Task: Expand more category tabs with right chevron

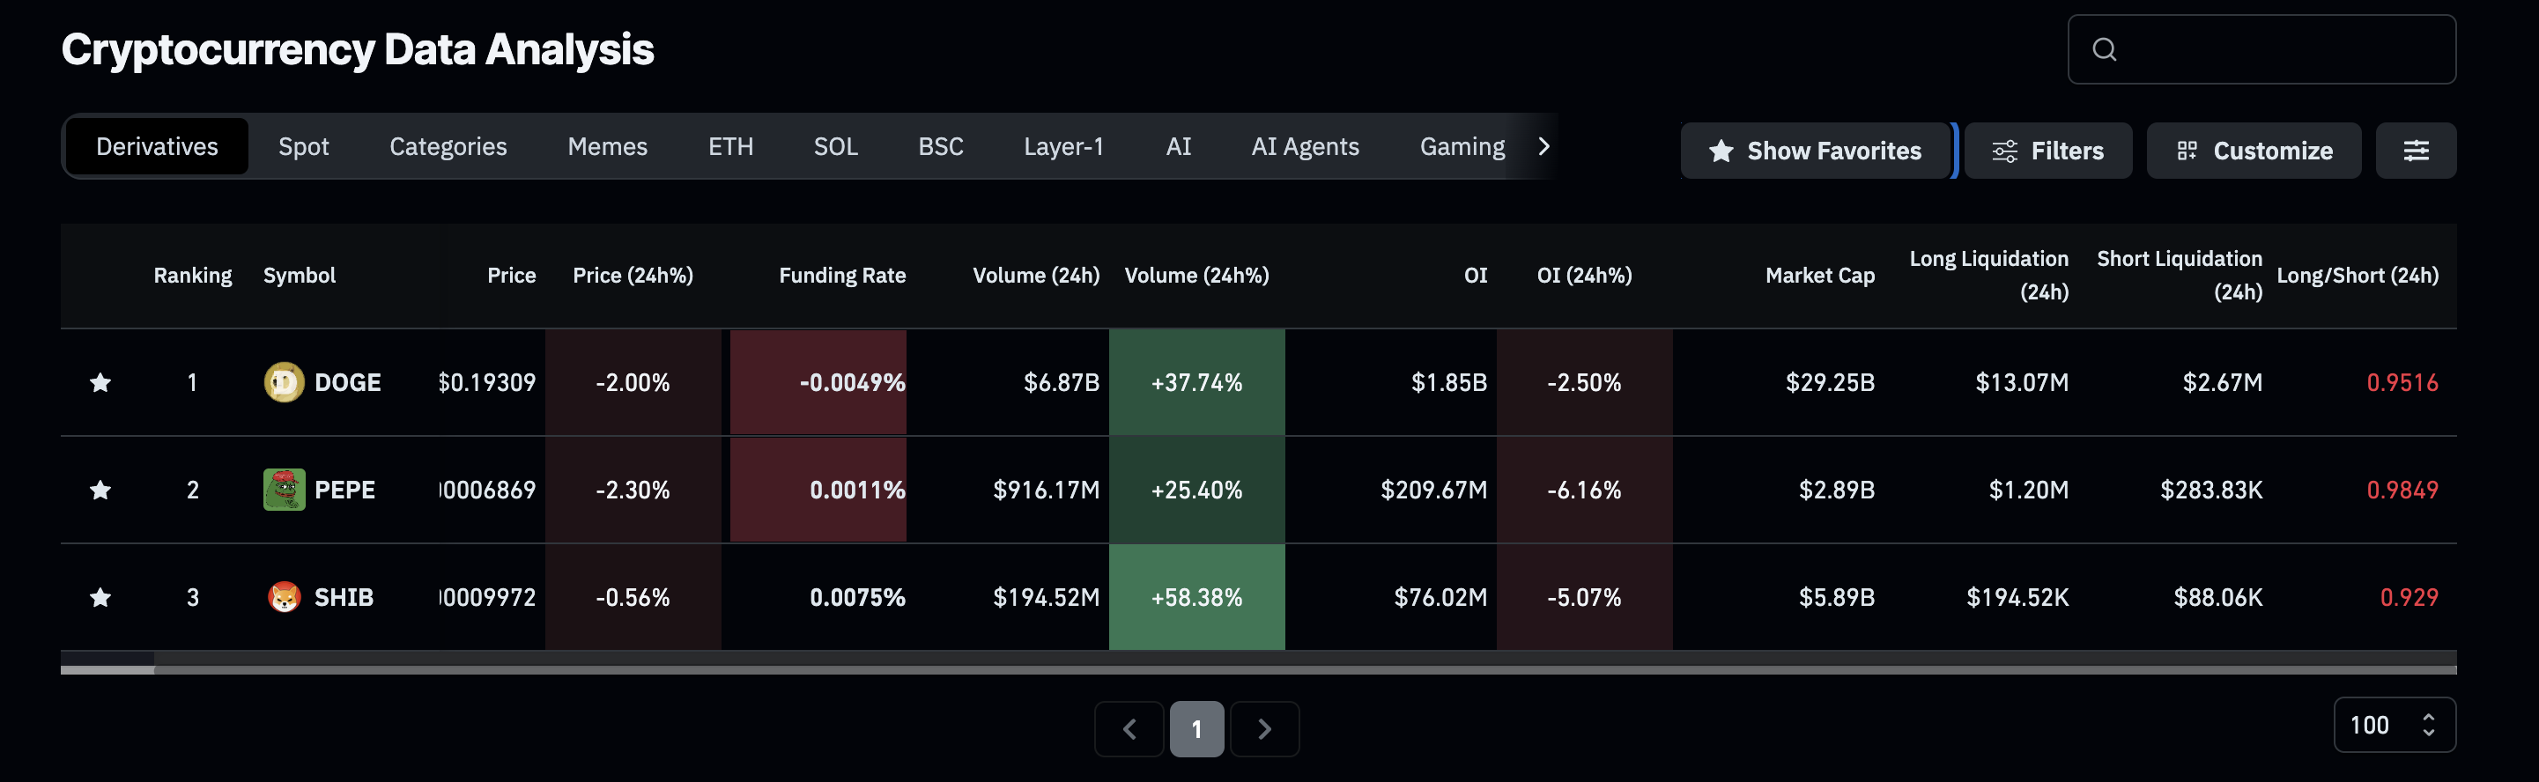Action: point(1543,147)
